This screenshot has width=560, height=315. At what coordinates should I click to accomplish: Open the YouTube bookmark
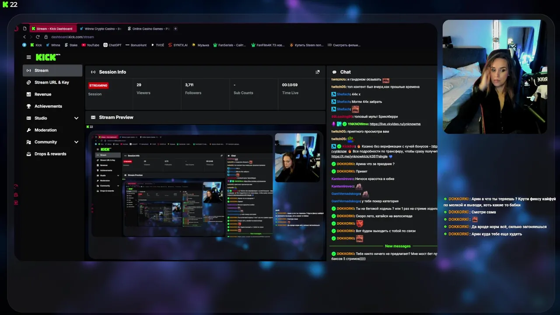pyautogui.click(x=91, y=45)
